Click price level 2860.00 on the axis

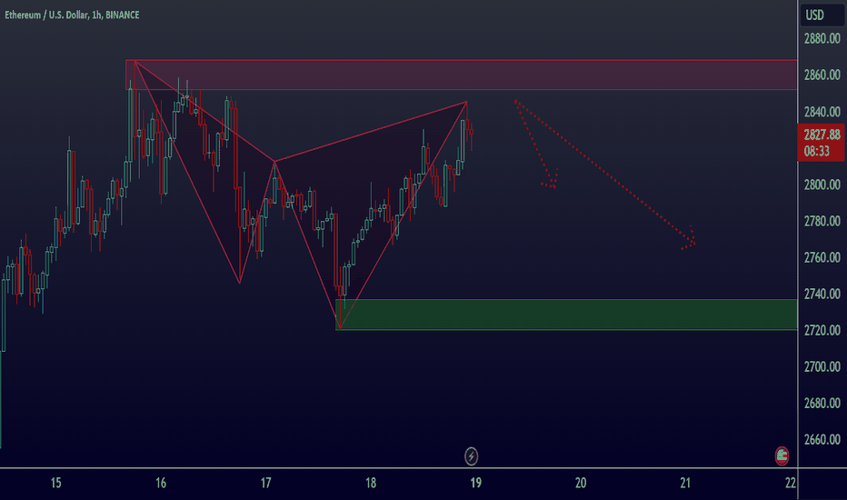822,75
